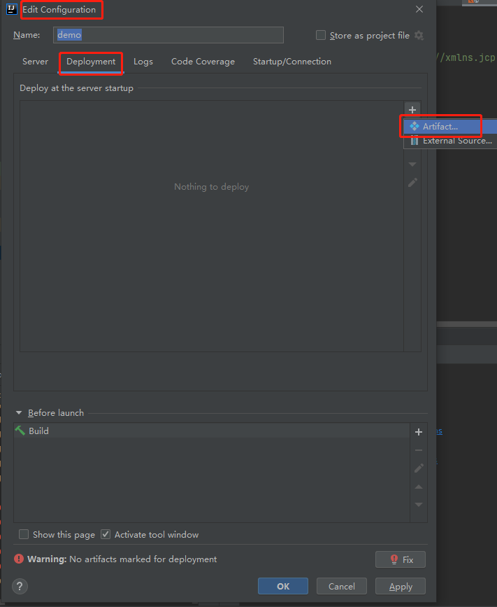This screenshot has width=497, height=607.
Task: Open the Store as project file gear settings
Action: tap(419, 36)
